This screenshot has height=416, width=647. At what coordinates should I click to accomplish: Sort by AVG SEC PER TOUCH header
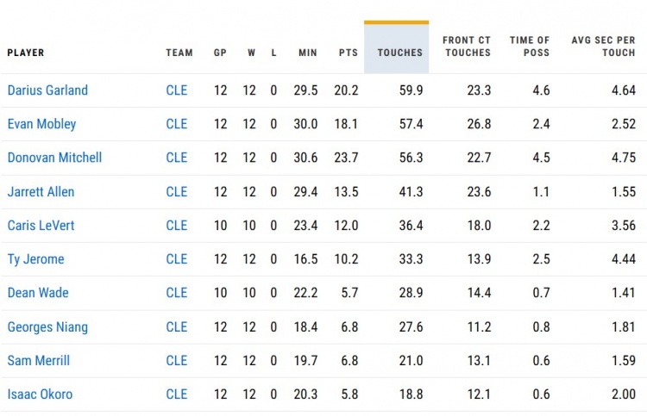tap(603, 47)
